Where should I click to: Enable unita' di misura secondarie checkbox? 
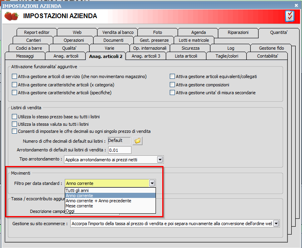172,93
